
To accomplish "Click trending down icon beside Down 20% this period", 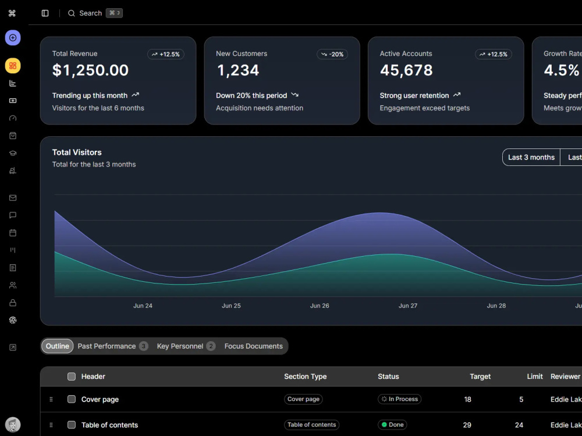I will pos(294,95).
